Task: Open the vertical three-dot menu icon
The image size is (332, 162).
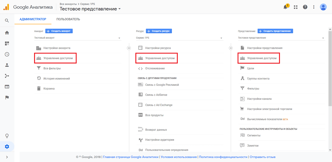Action: pos(314,7)
